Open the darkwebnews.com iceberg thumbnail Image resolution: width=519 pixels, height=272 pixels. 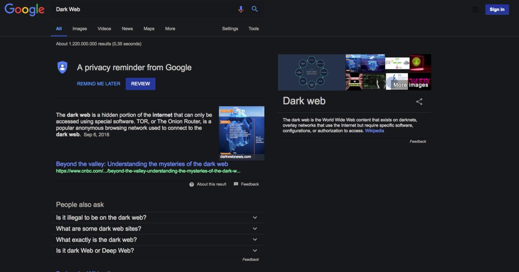click(241, 133)
